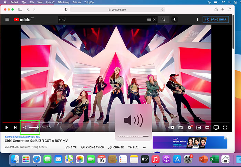The height and width of the screenshot is (167, 241).
Task: Open the Cửa sổ menu
Action: 77,2
